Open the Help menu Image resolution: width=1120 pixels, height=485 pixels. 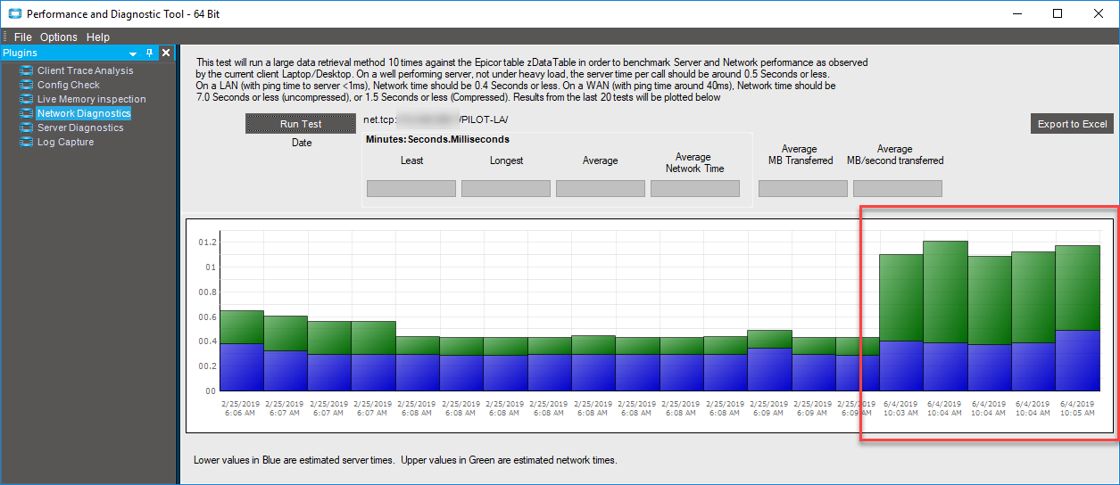(x=98, y=37)
